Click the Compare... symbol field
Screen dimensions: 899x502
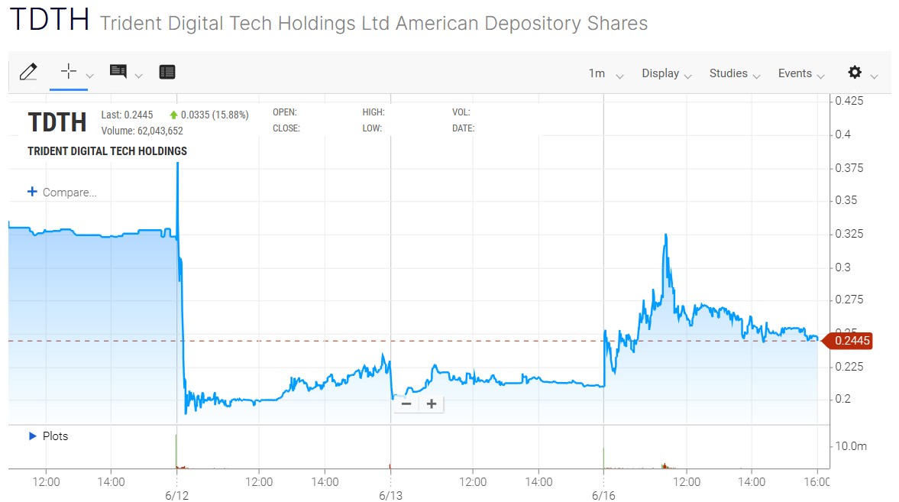[70, 193]
